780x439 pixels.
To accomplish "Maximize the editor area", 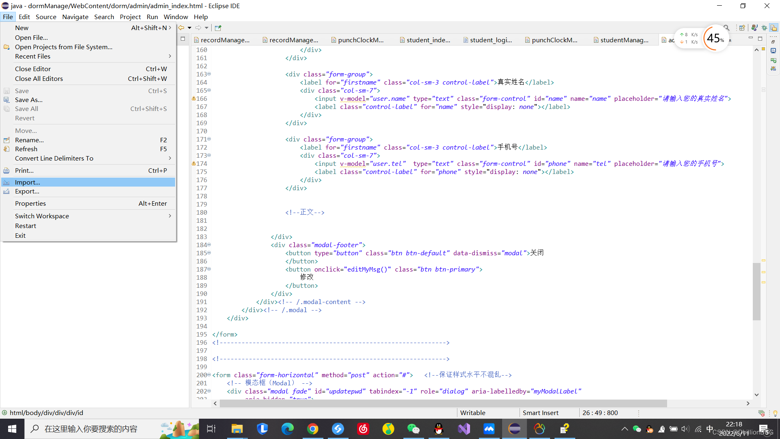I will point(760,38).
